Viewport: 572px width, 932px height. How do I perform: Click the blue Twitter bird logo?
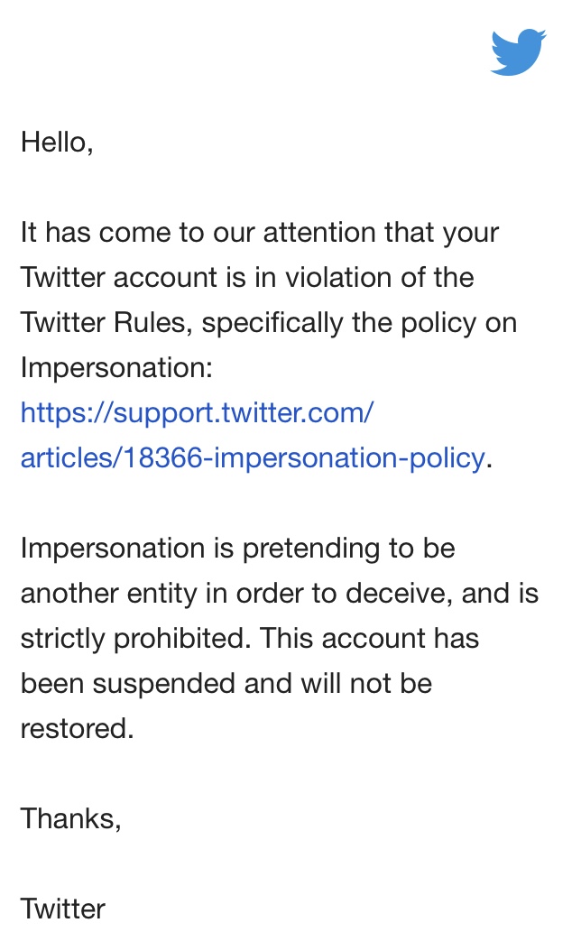[x=518, y=52]
